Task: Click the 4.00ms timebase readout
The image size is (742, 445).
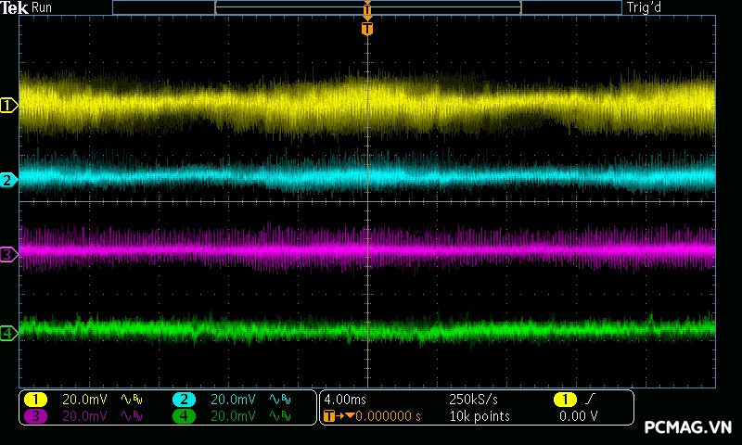Action: 344,400
